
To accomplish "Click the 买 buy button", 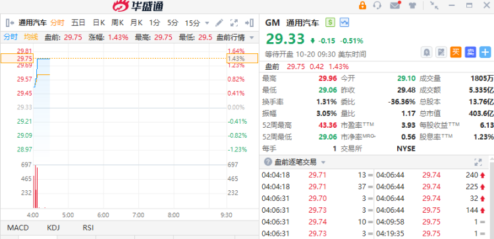I will click(456, 52).
